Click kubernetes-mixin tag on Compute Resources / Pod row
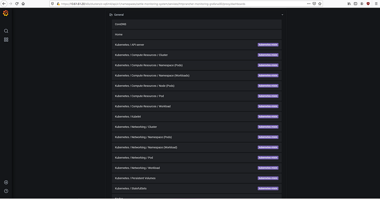Image resolution: width=380 pixels, height=199 pixels. click(x=268, y=96)
